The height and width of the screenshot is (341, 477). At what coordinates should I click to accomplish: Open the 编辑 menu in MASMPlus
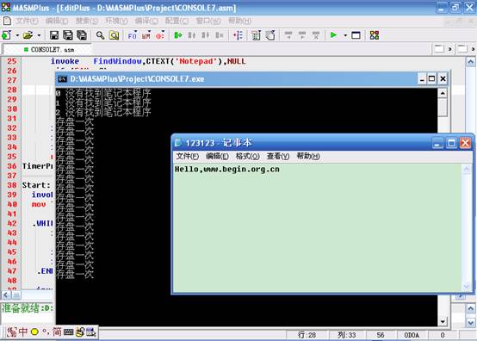click(x=57, y=21)
